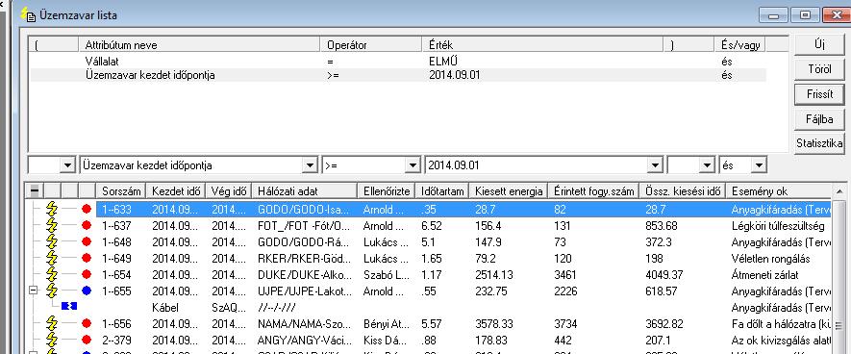Sort by Hálózati adat column header
Viewport: 851px width, 354px height.
pos(305,191)
